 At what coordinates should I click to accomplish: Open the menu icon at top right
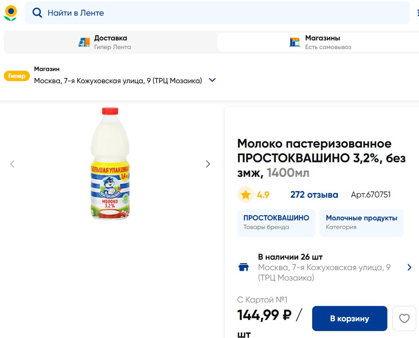(417, 13)
